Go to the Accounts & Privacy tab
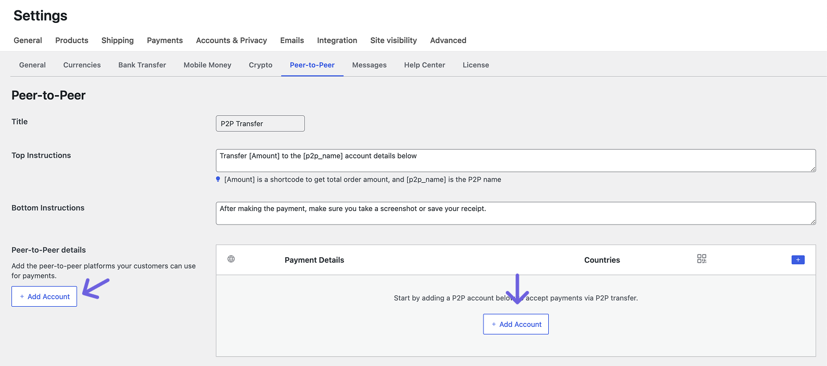This screenshot has height=366, width=827. [231, 40]
